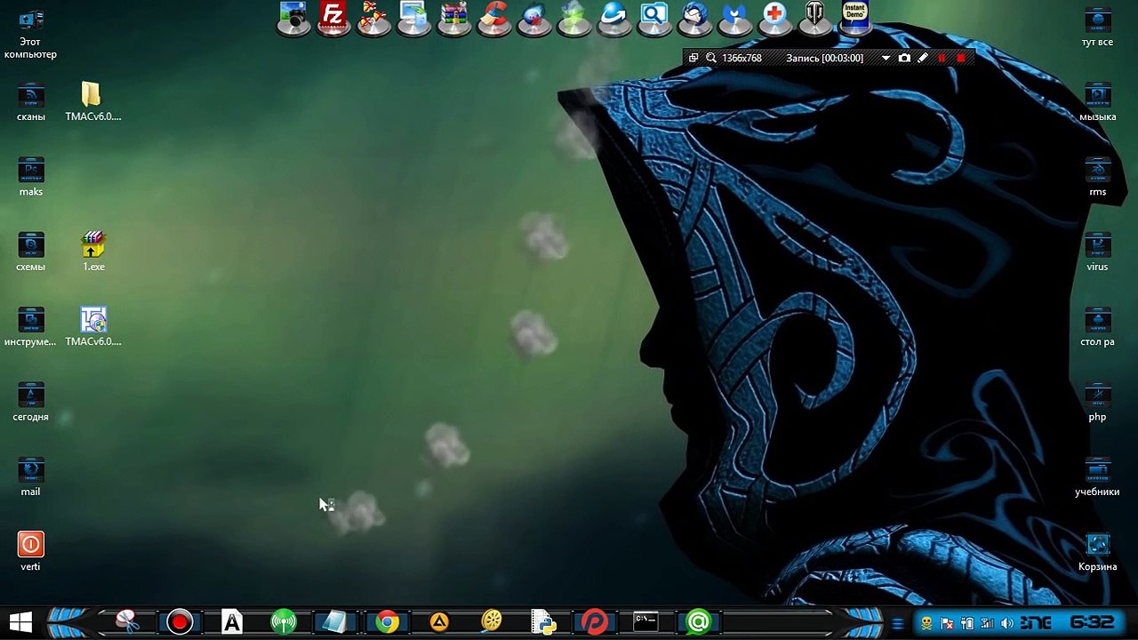The height and width of the screenshot is (640, 1138).
Task: Select the тут все desktop folder
Action: tap(1097, 27)
